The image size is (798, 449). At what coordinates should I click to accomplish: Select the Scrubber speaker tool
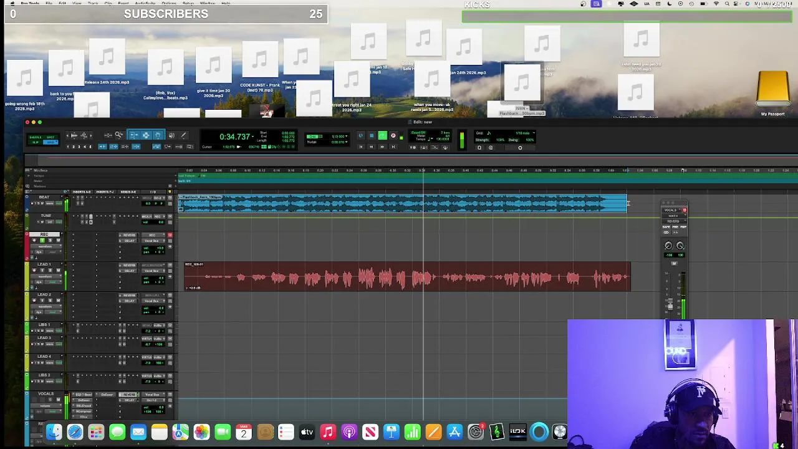[x=171, y=135]
